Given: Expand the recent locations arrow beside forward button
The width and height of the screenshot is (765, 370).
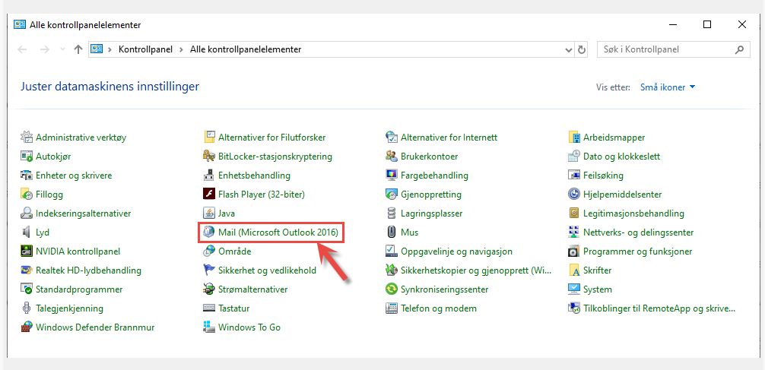Looking at the screenshot, I should tap(62, 49).
